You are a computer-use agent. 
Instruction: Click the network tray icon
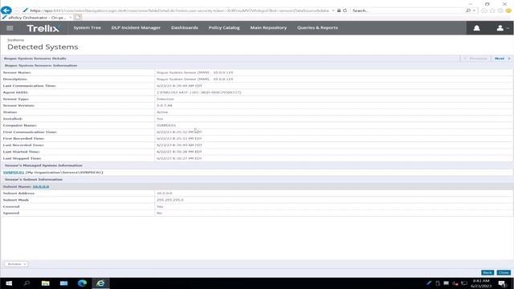[464, 283]
